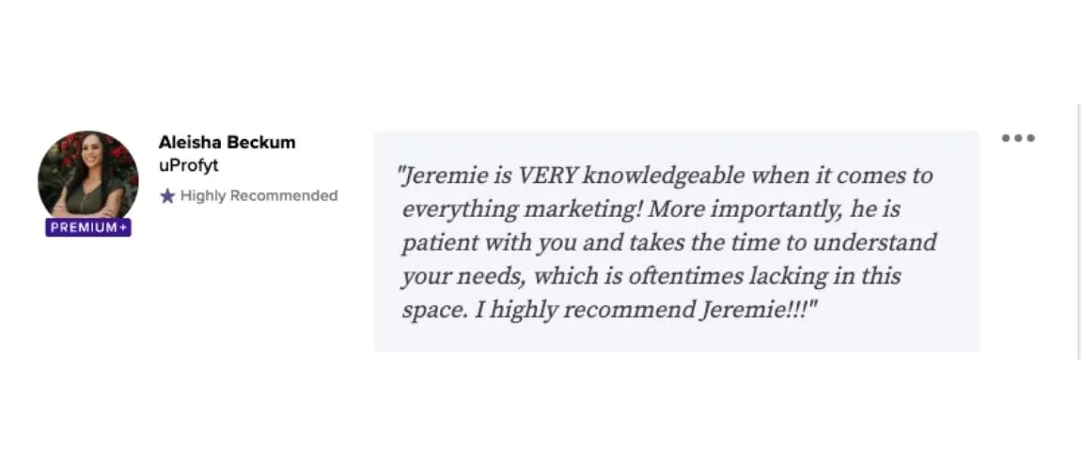1082x476 pixels.
Task: Click the word highly in the quote's last line
Action: click(523, 312)
